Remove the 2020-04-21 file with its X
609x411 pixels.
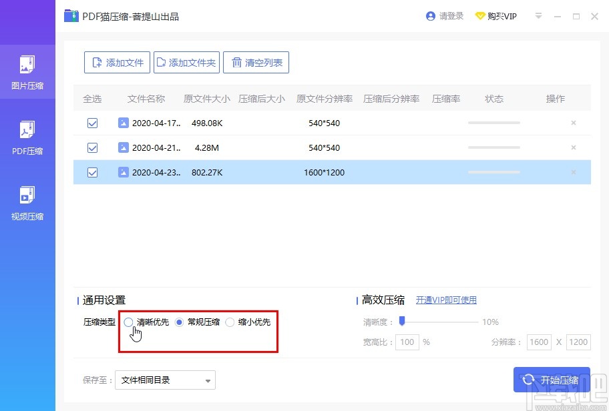point(573,147)
